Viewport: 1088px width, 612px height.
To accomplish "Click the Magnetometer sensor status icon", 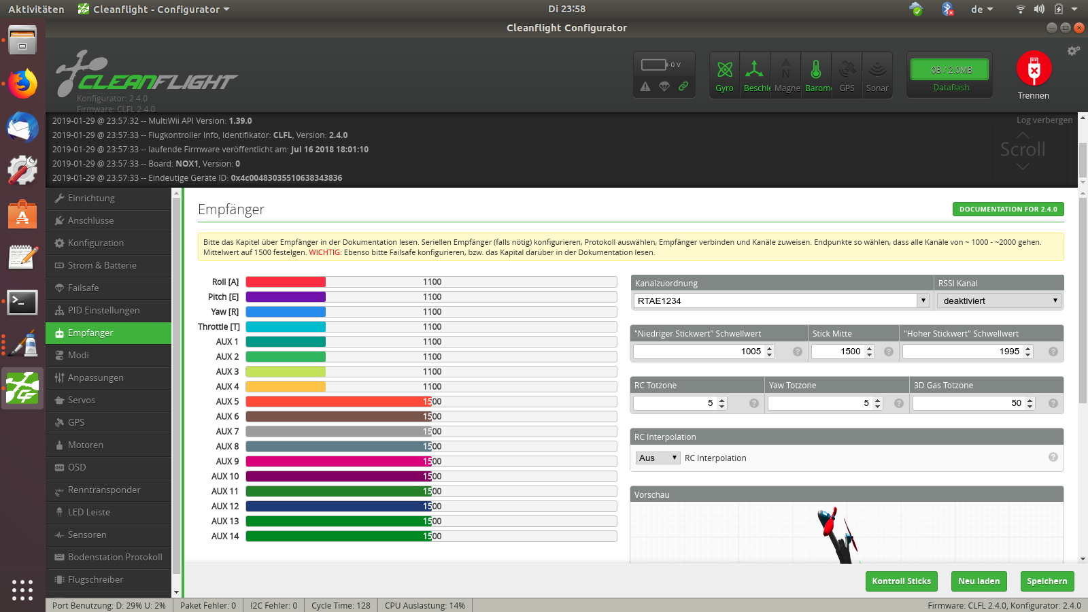I will click(785, 74).
